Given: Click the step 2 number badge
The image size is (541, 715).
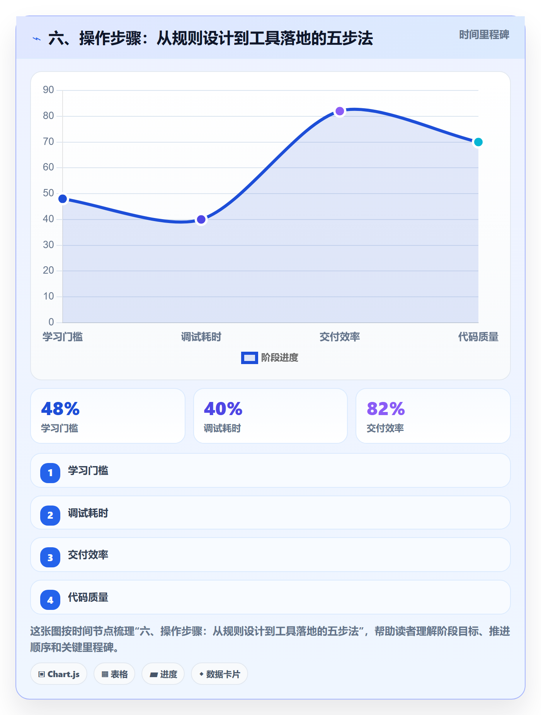Looking at the screenshot, I should tap(50, 515).
